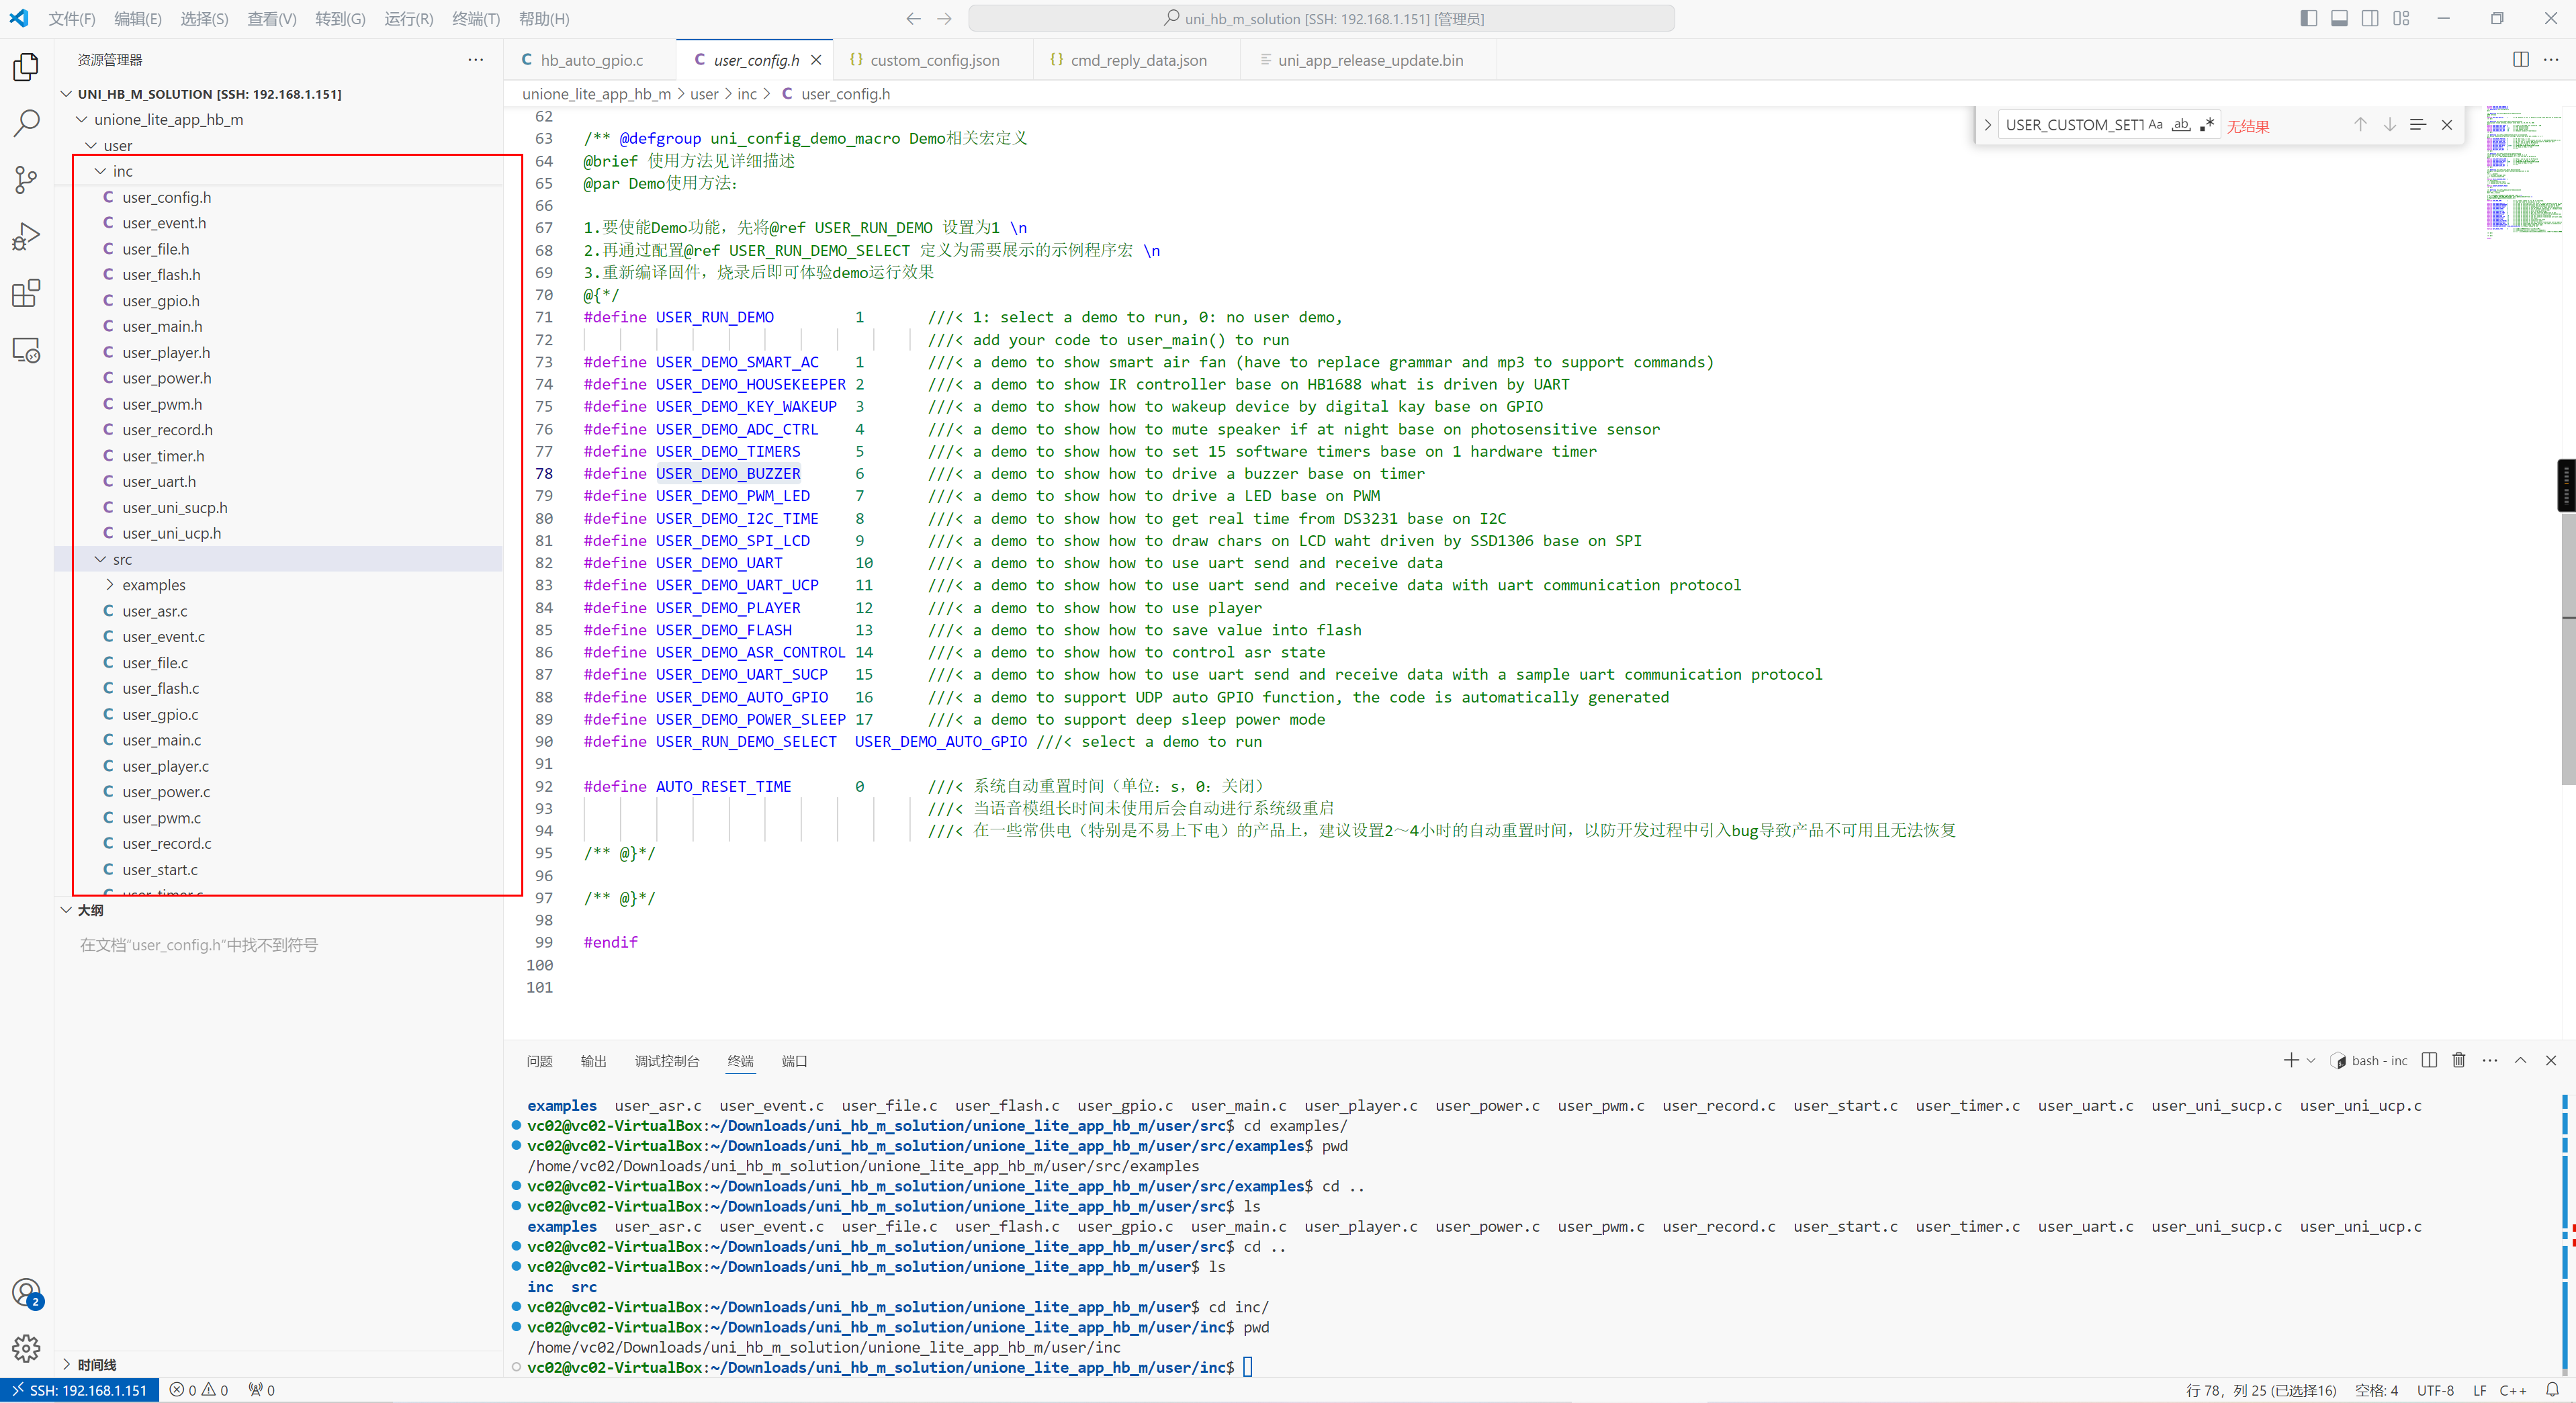Collapse the src folder
The width and height of the screenshot is (2576, 1403).
pyautogui.click(x=100, y=559)
